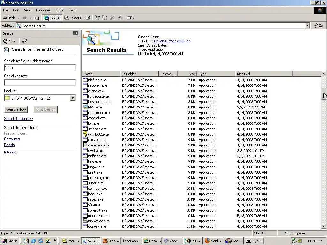The image size is (327, 245).
Task: Click the Search Now button
Action: point(16,109)
